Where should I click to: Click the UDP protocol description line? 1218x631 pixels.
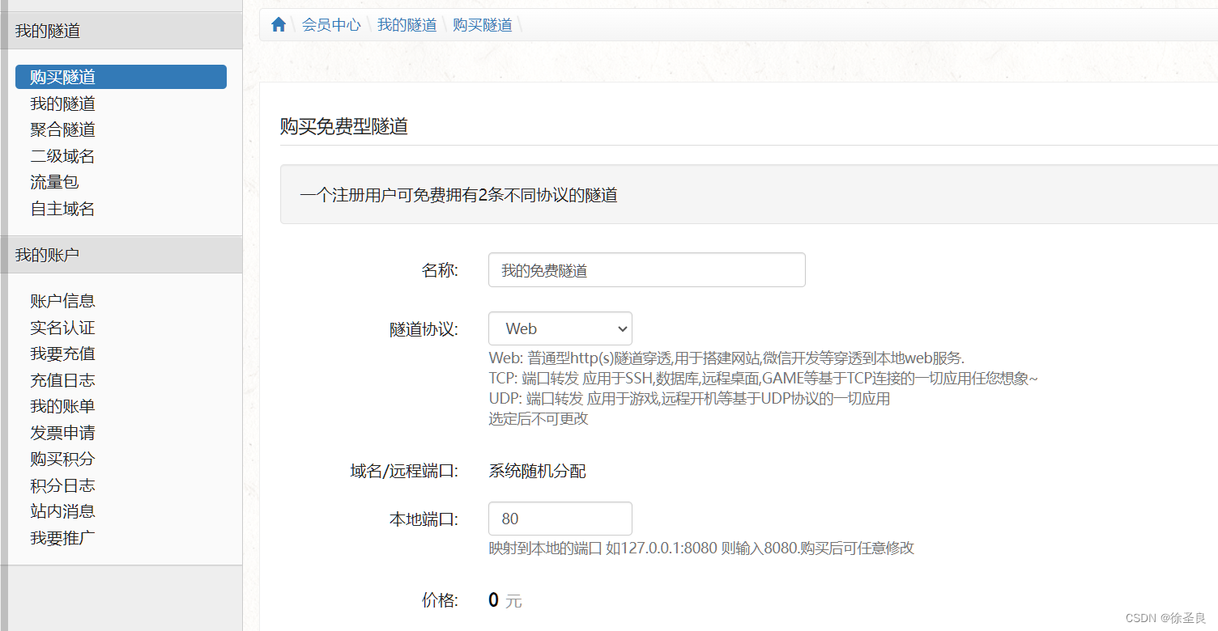689,399
